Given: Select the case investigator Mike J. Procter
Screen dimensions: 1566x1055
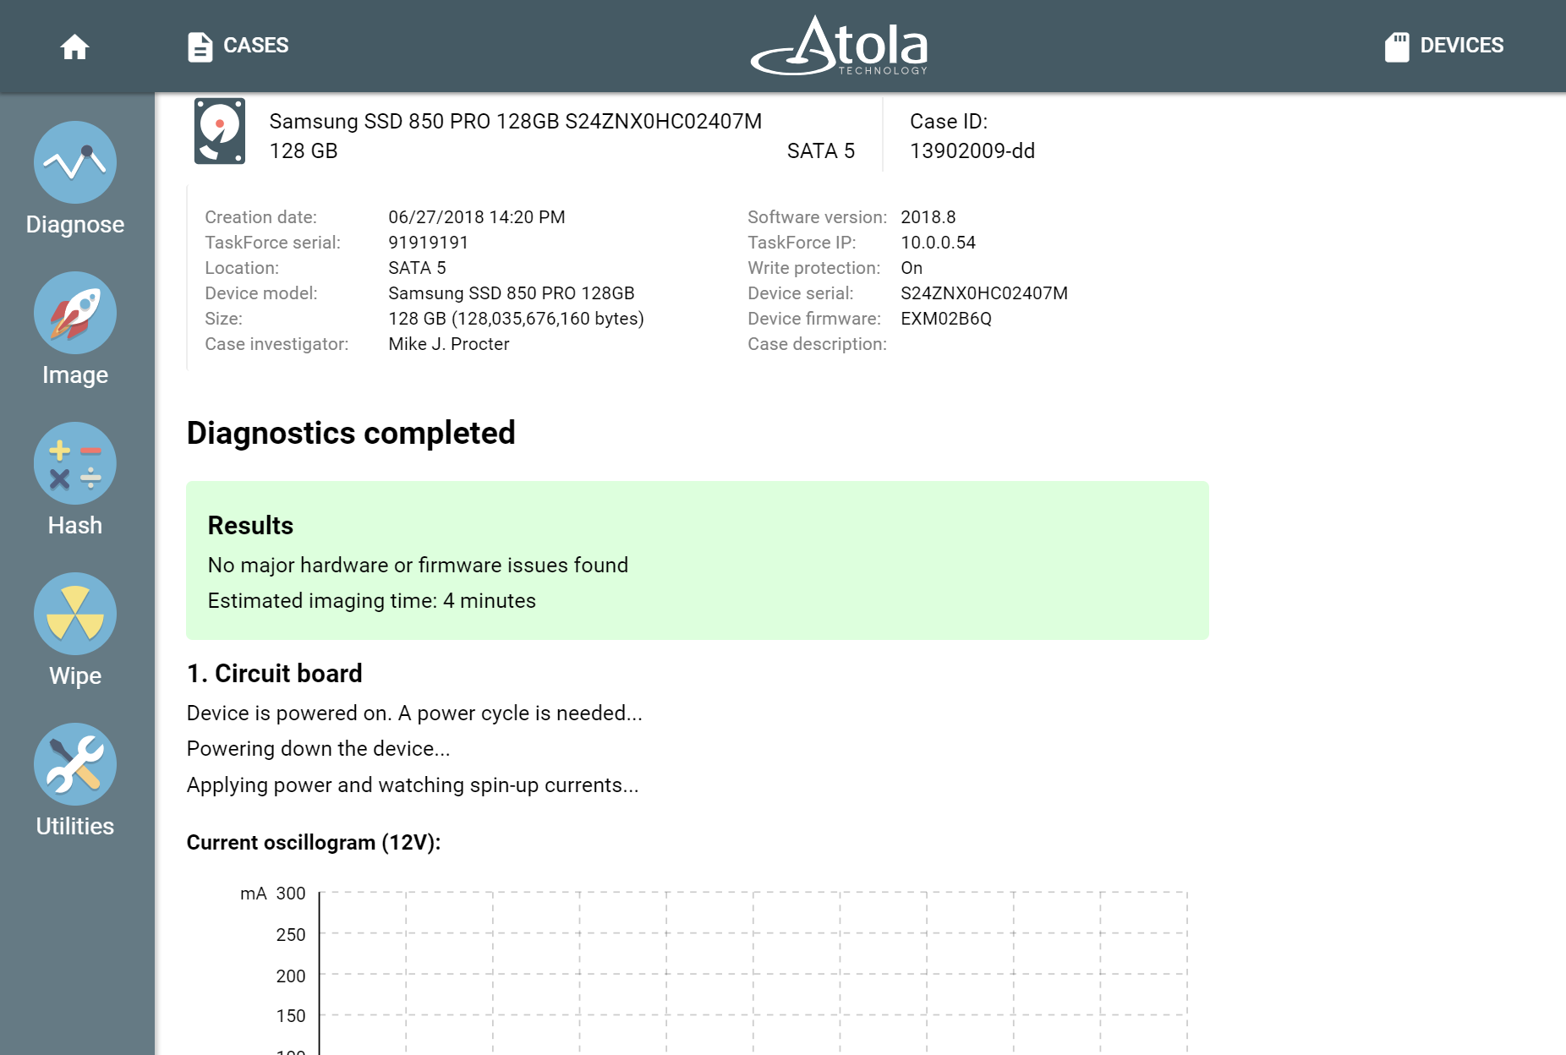Looking at the screenshot, I should [448, 343].
